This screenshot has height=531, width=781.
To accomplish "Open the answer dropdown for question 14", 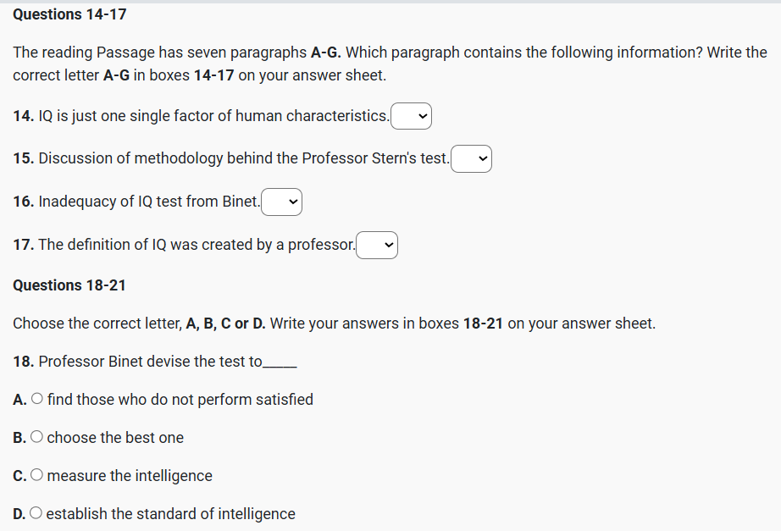I will [412, 116].
